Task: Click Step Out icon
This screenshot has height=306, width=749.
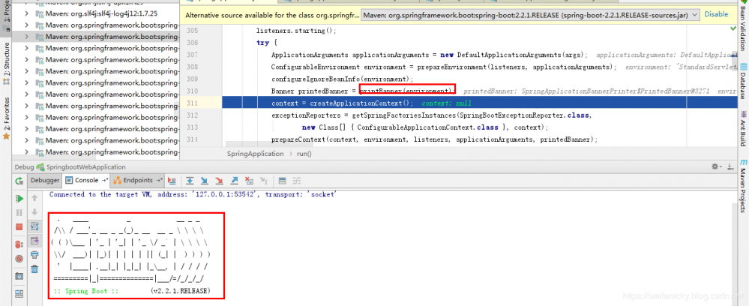Action: point(234,181)
